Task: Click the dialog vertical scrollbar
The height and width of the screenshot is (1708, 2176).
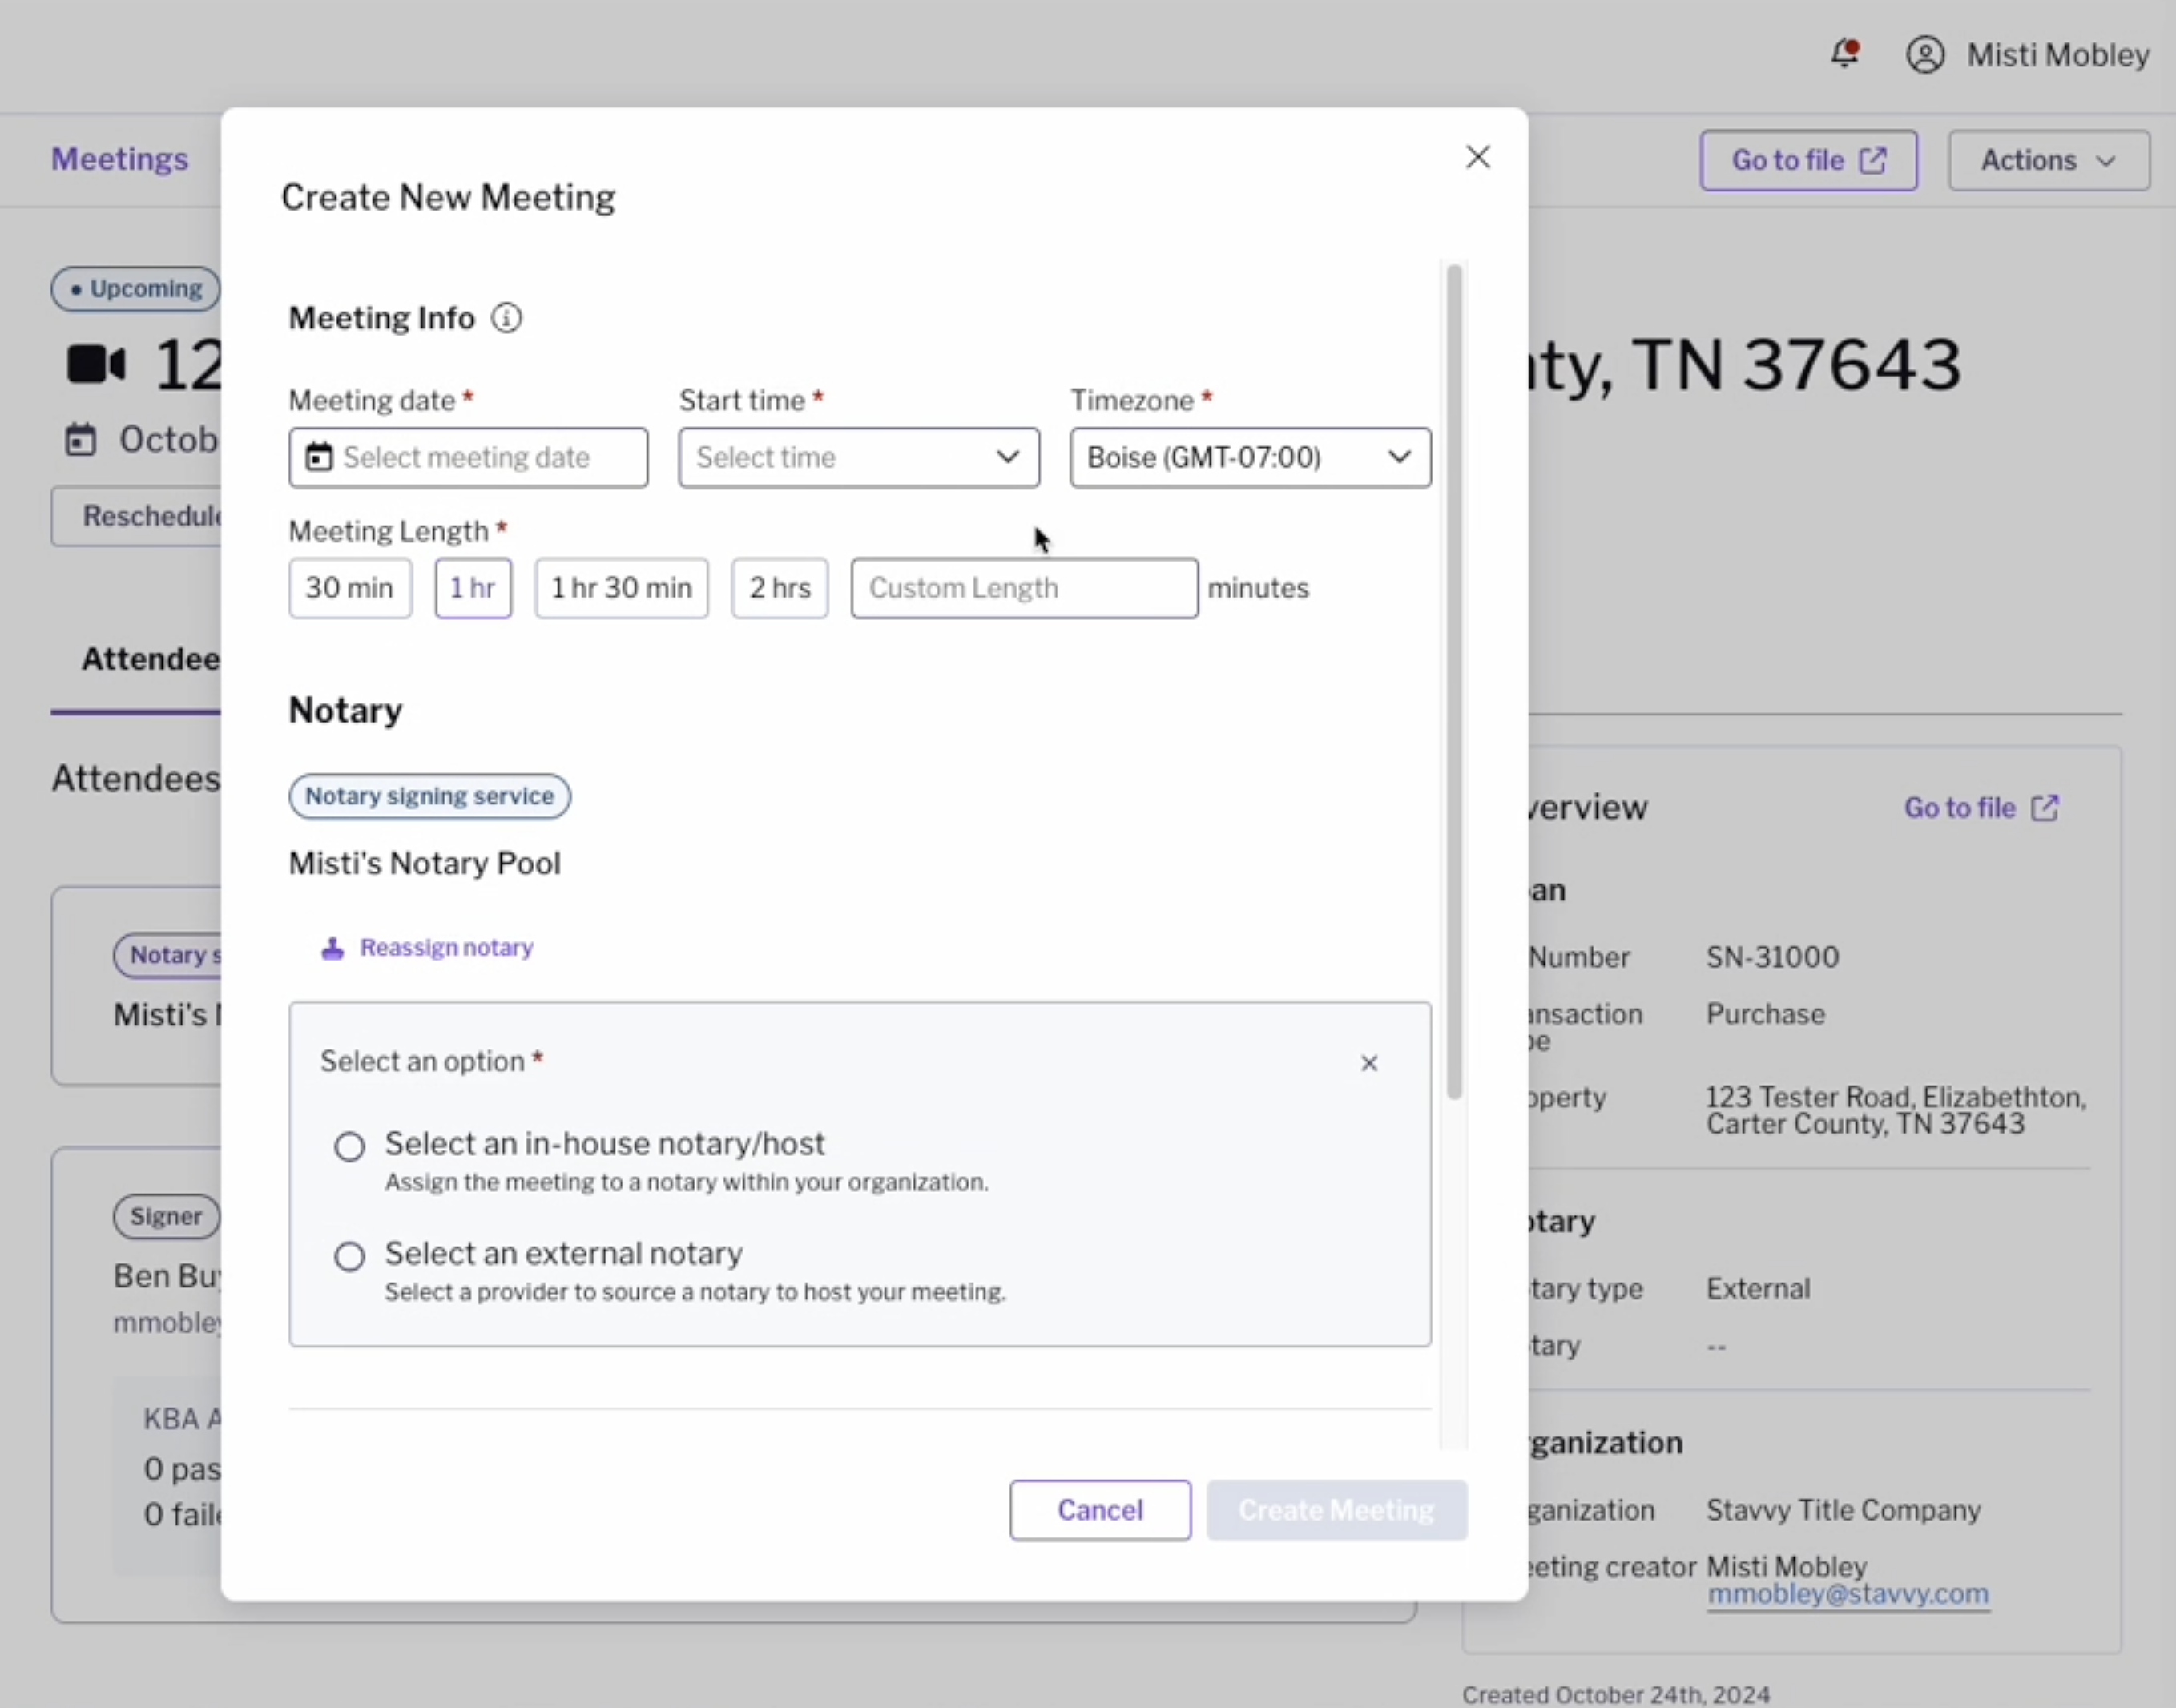Action: pos(1454,682)
